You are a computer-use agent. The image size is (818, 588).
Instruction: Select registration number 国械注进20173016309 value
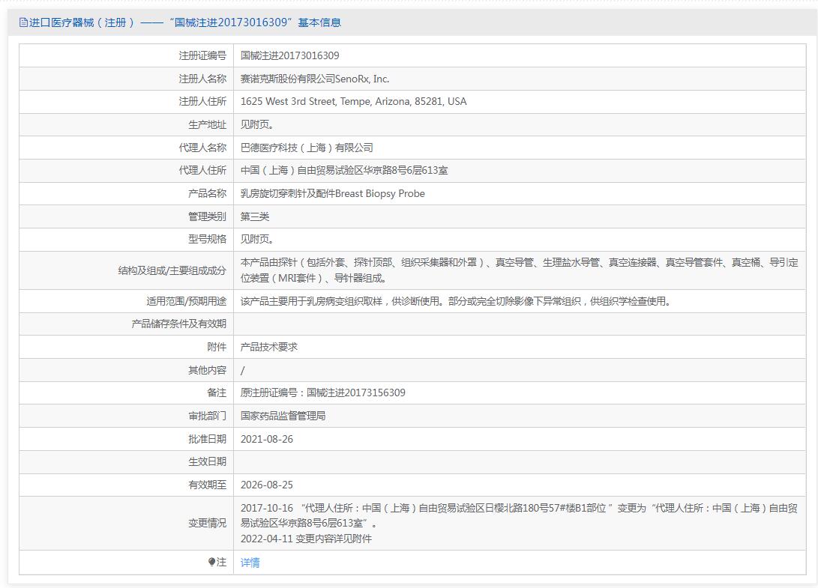(289, 55)
